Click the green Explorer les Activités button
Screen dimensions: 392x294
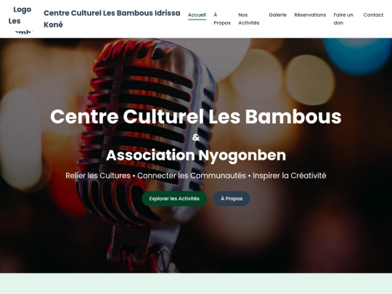click(174, 199)
